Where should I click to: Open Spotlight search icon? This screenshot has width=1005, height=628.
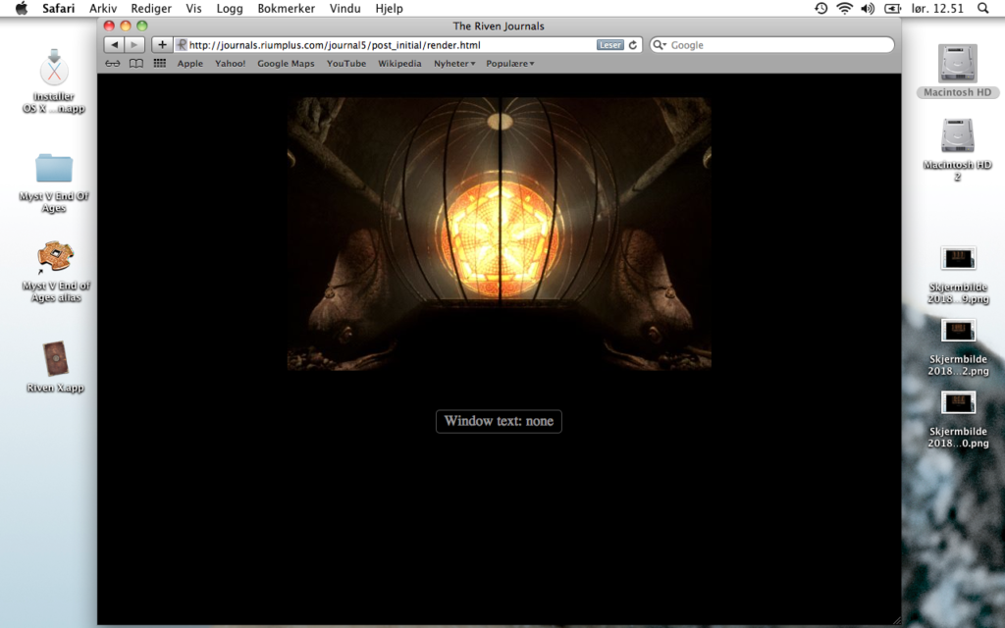(x=982, y=8)
